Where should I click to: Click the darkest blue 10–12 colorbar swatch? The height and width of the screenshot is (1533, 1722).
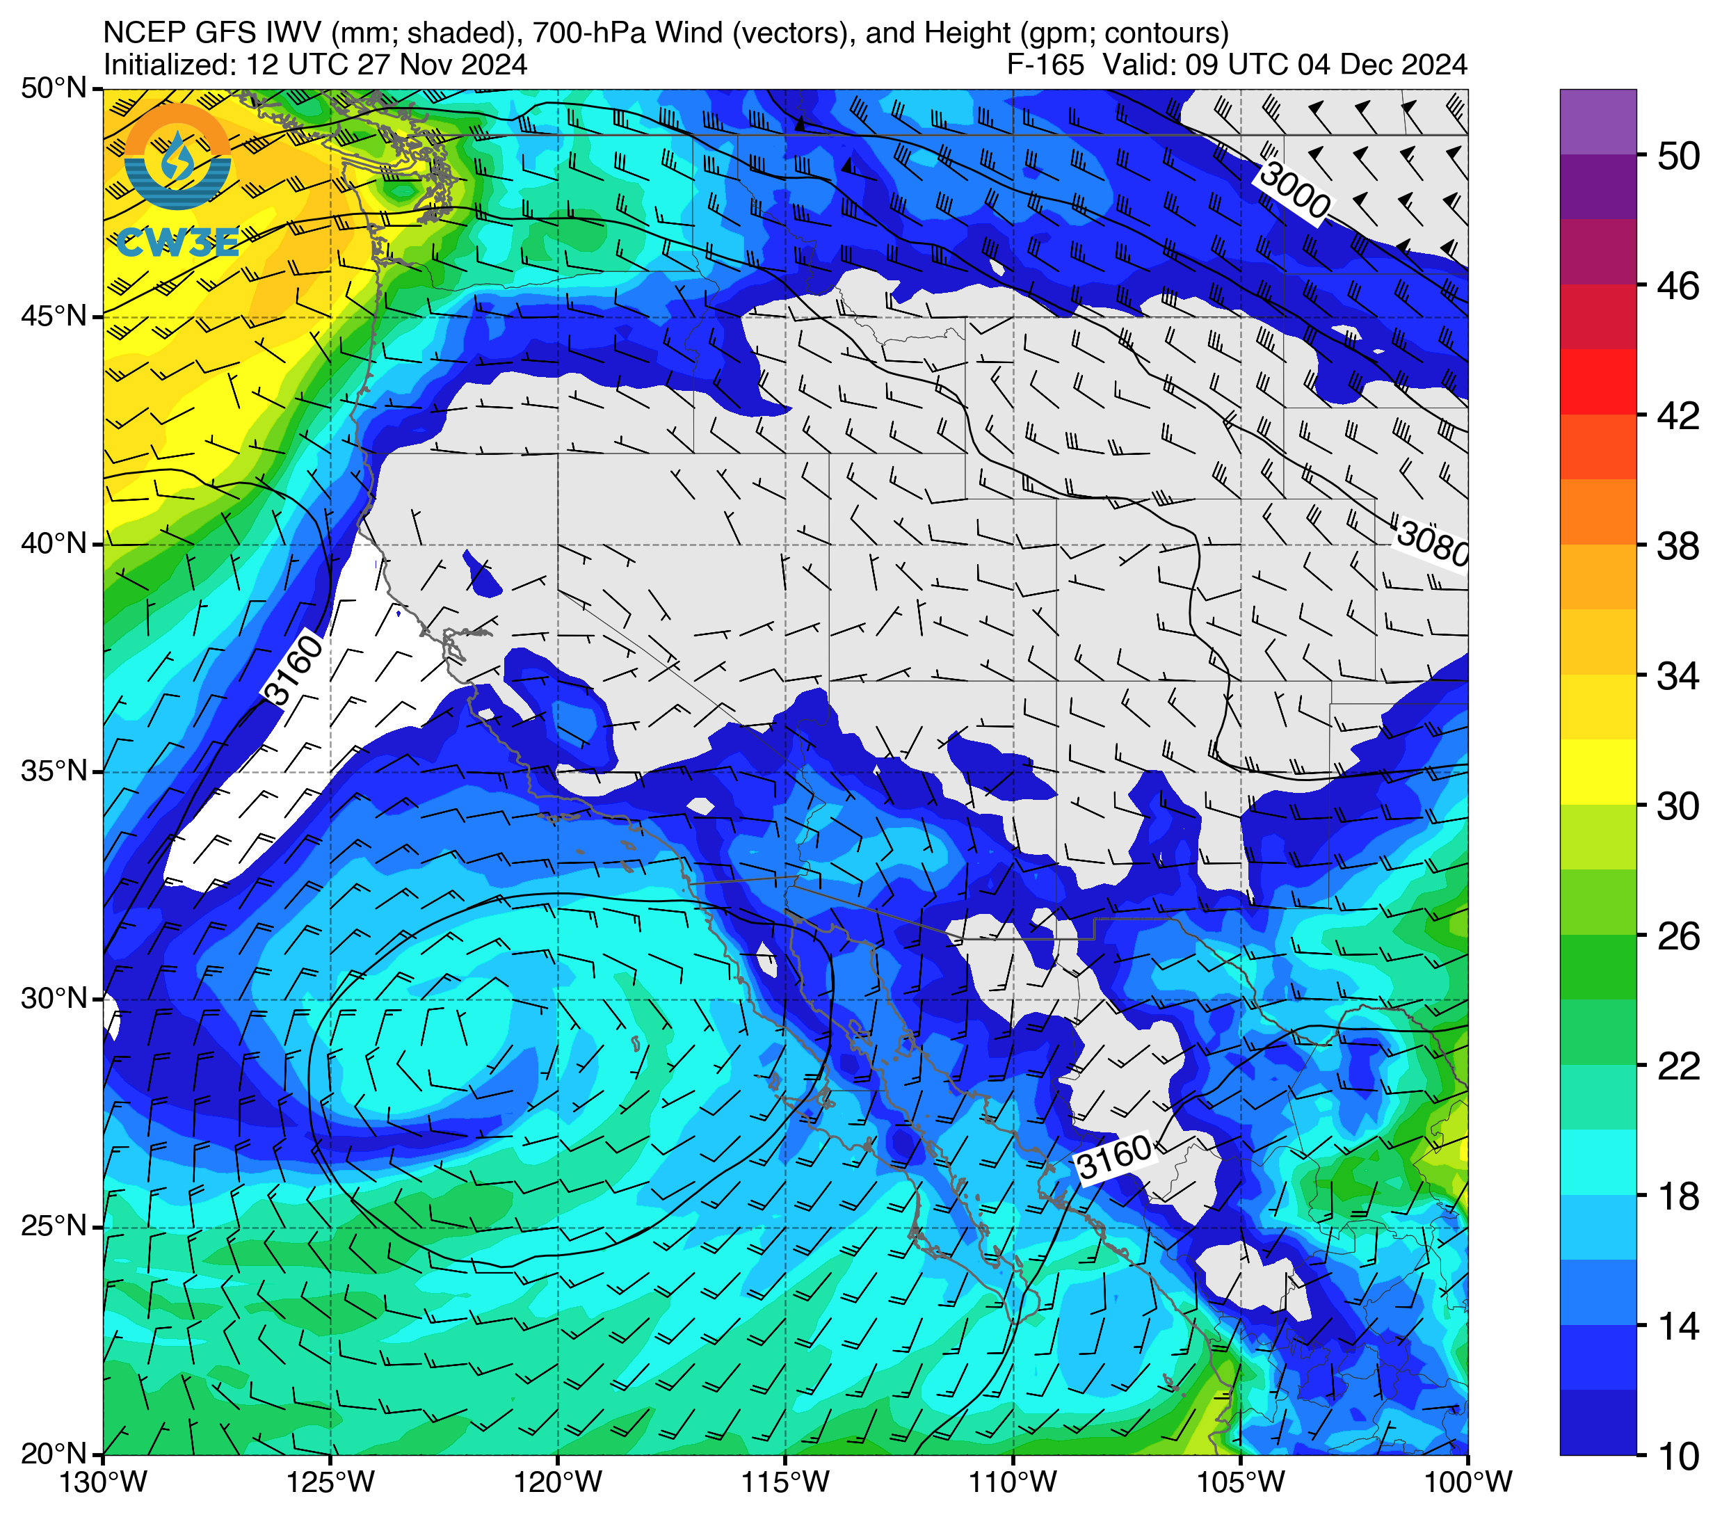(x=1598, y=1422)
